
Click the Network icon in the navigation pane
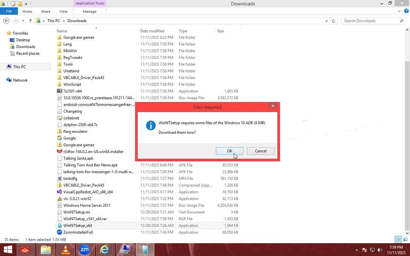[x=9, y=80]
